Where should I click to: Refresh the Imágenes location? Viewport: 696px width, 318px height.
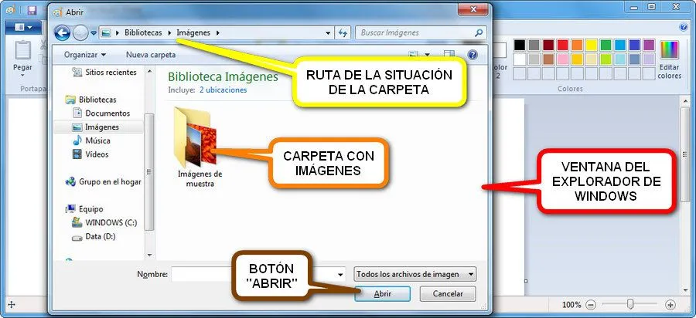pos(343,32)
